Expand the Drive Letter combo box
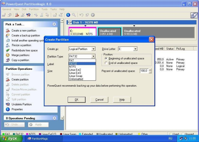The height and width of the screenshot is (142, 199). click(135, 49)
